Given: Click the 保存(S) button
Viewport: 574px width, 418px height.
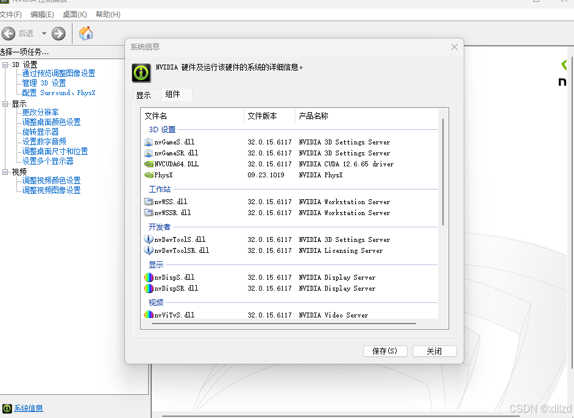Looking at the screenshot, I should pos(385,351).
